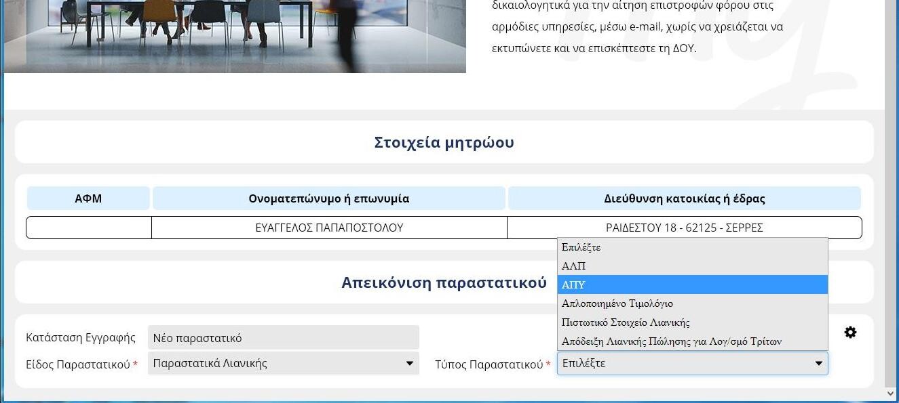Click the ΕΥΑΓΓΕΛΟΣ ΠΑΠΑΠΟΣΤΟΛΟΥ cell
Viewport: 899px width, 403px height.
point(329,228)
